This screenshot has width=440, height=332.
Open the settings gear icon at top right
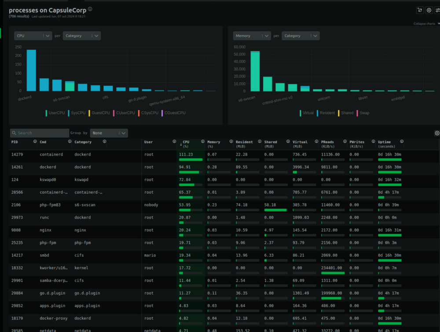pos(429,11)
